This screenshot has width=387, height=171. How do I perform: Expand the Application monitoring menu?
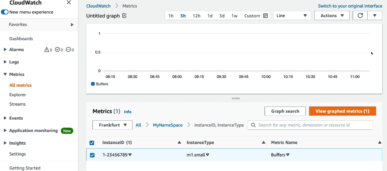[5, 130]
